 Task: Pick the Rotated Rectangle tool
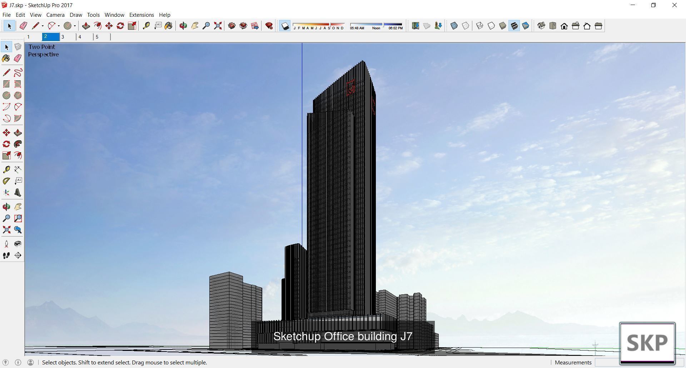[18, 84]
